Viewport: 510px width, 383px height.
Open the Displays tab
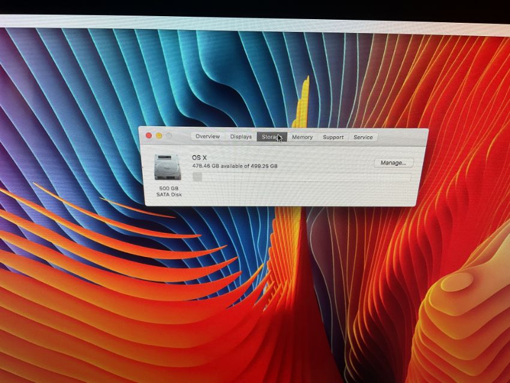click(x=241, y=137)
